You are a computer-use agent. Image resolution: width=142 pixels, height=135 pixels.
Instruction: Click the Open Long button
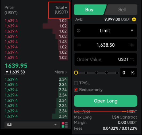point(106,101)
